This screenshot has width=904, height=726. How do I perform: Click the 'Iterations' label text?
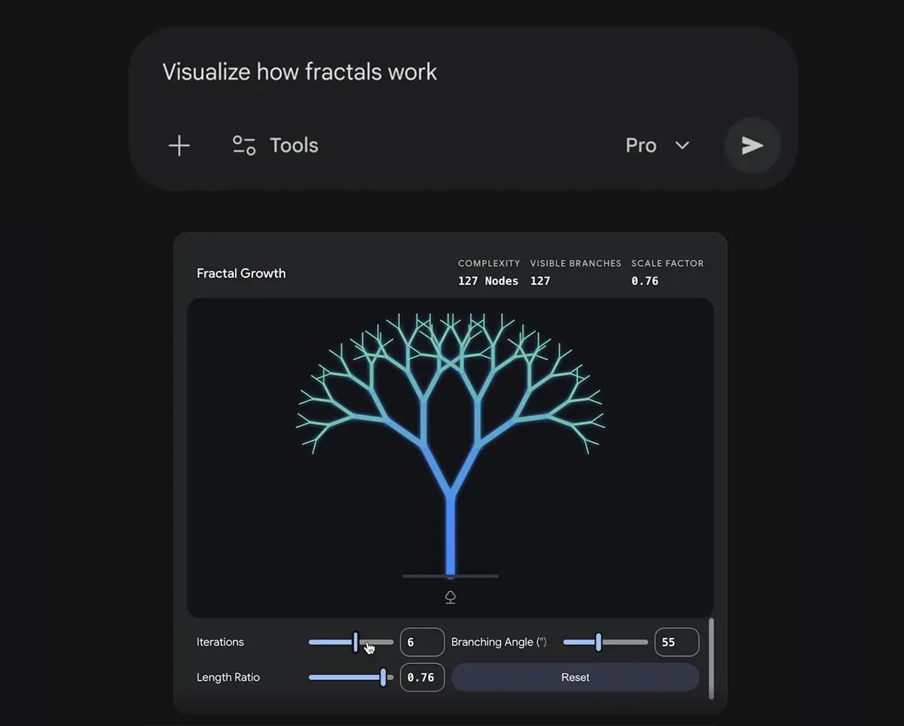click(220, 642)
